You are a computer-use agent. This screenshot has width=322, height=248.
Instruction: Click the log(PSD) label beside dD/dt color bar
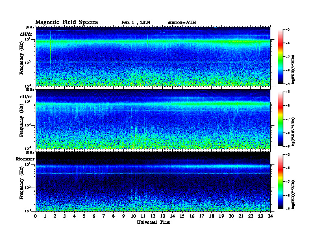coord(293,132)
